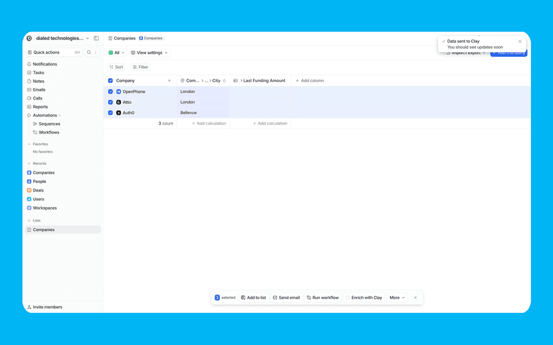This screenshot has height=345, width=553.
Task: Click the plus icon beside Company header
Action: coord(169,81)
